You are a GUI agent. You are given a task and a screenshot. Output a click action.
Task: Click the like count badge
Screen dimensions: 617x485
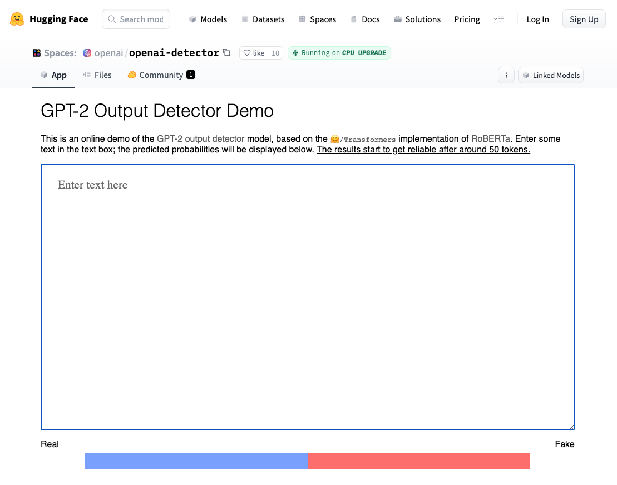click(x=276, y=53)
